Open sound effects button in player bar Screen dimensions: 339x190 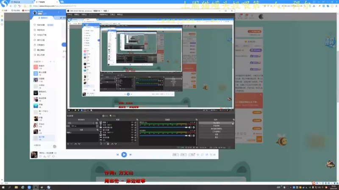[x=192, y=155]
